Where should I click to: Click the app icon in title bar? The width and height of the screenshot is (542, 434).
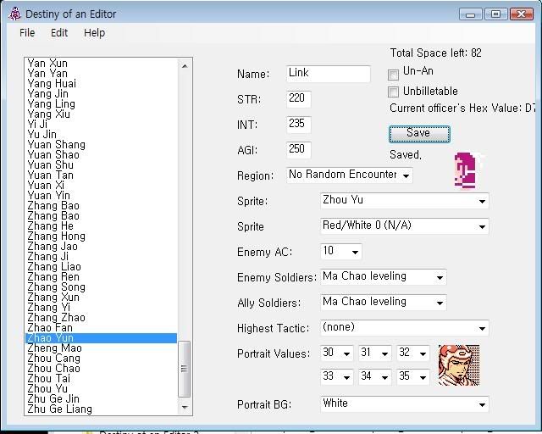pos(14,14)
